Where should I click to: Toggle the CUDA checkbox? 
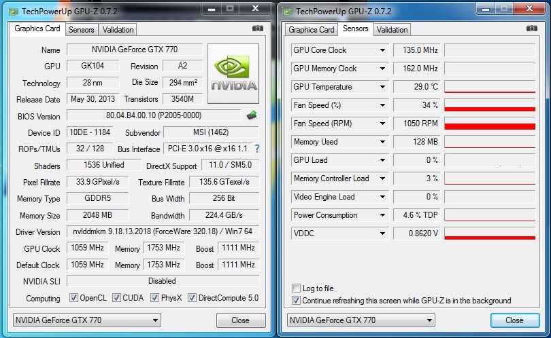pos(116,298)
